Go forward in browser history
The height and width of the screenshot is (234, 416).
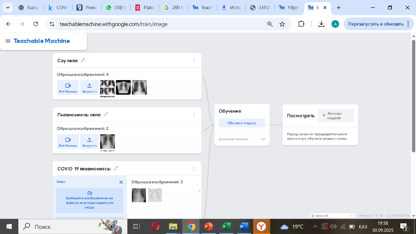point(22,24)
